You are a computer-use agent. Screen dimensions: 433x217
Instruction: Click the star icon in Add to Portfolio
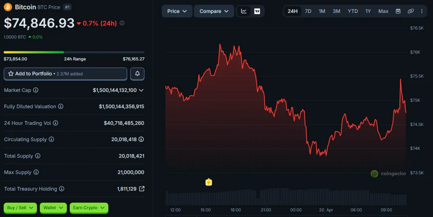[x=11, y=74]
